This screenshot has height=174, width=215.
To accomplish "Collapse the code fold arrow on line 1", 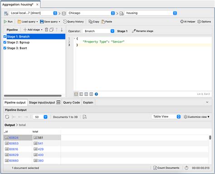I will point(74,39).
